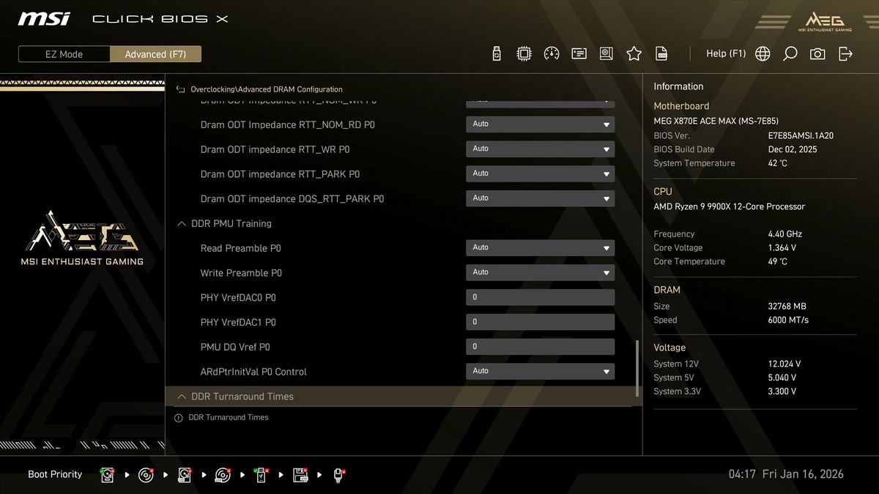Select the PMU DQ Vref P0 label
The image size is (879, 494).
click(235, 347)
